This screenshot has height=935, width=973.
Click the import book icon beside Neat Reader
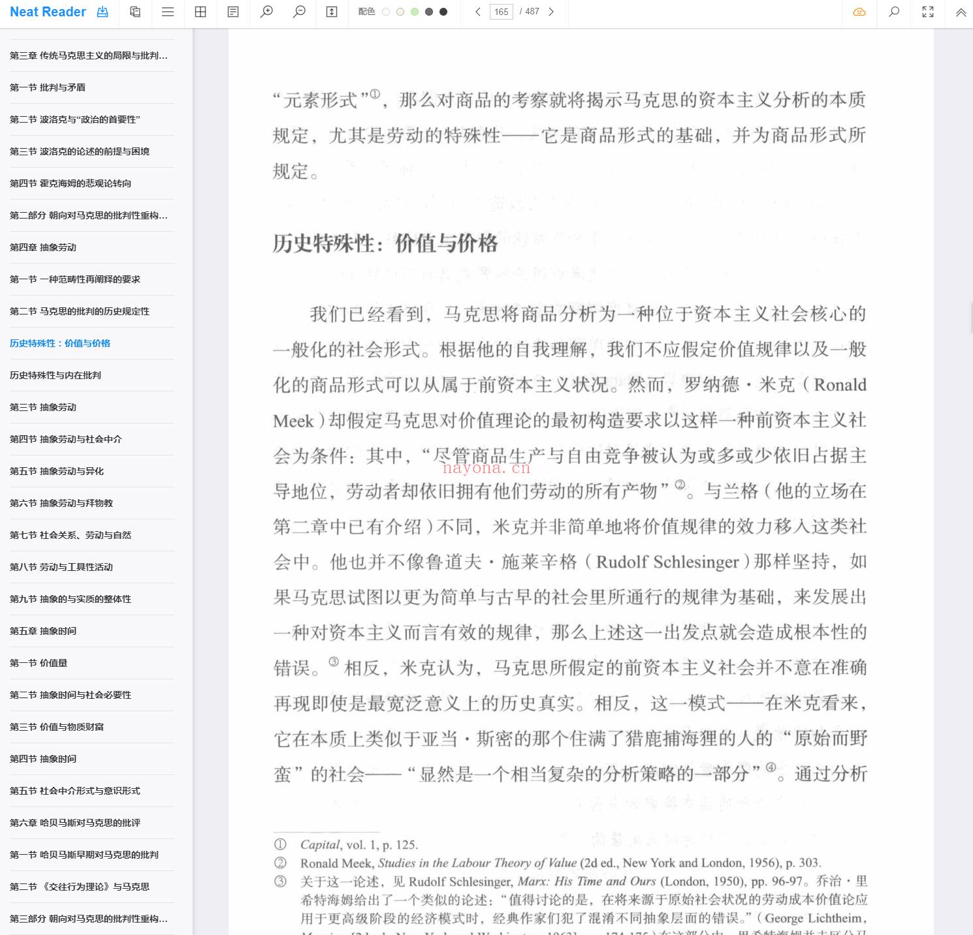point(103,12)
